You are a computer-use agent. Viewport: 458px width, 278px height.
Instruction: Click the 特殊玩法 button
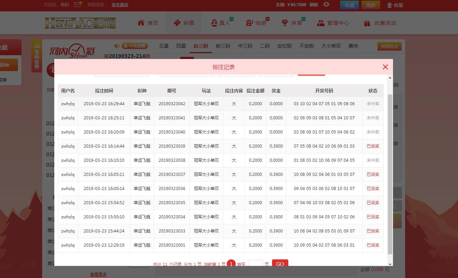click(x=390, y=47)
